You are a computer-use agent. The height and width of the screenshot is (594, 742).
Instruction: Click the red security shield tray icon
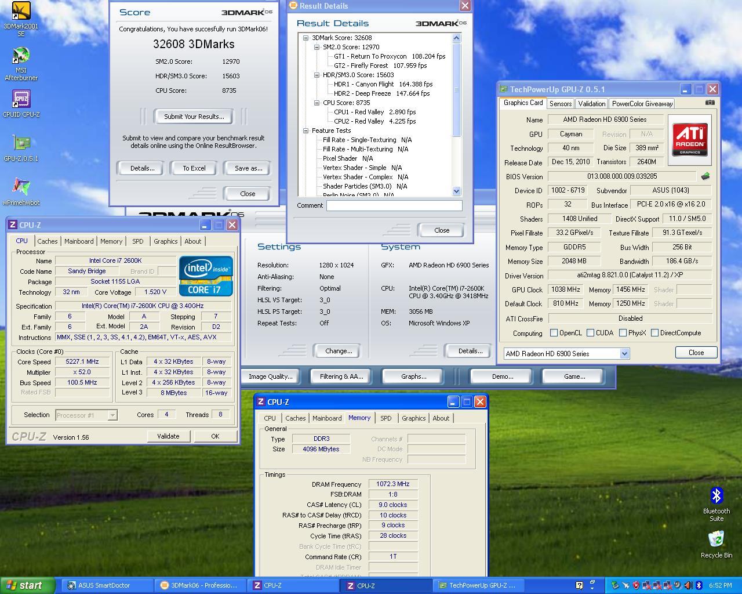[x=636, y=585]
